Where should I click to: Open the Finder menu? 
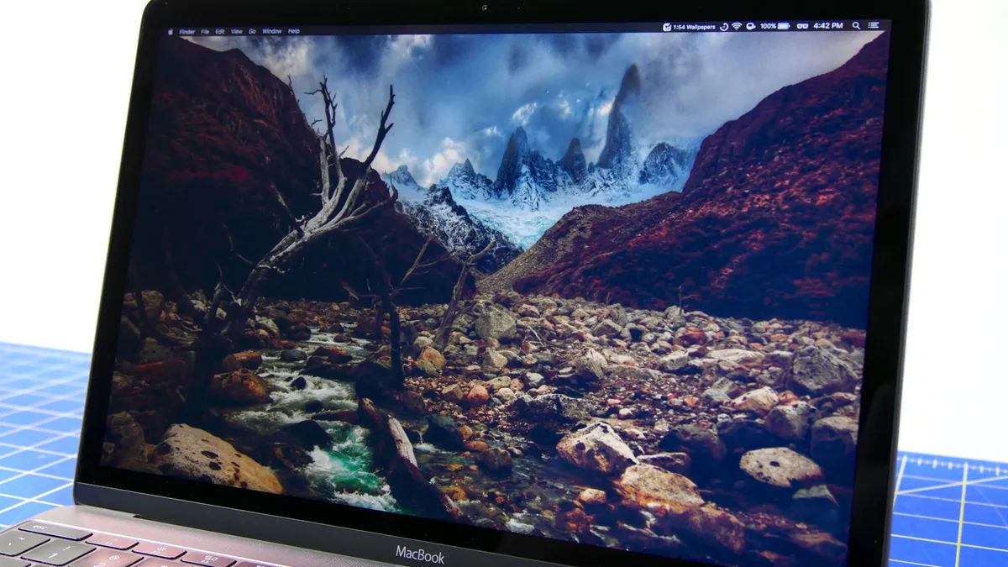(186, 32)
